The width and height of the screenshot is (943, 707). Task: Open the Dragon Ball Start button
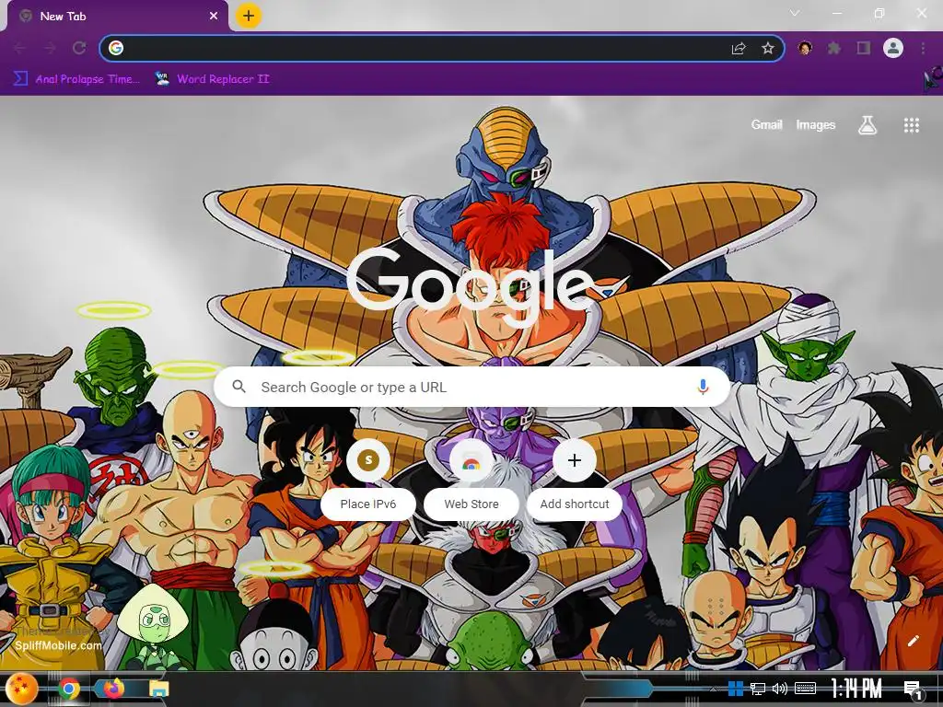22,689
